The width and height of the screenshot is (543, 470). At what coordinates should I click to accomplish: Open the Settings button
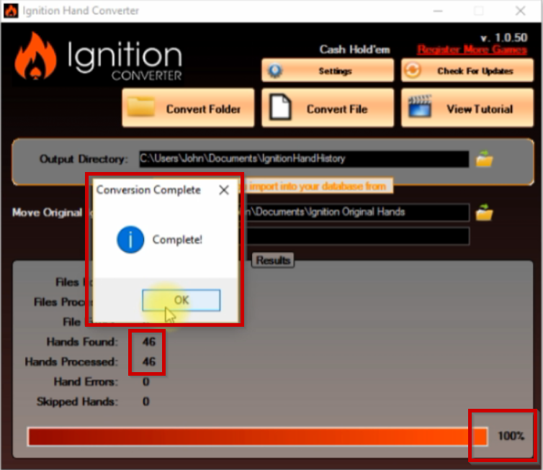pos(328,71)
